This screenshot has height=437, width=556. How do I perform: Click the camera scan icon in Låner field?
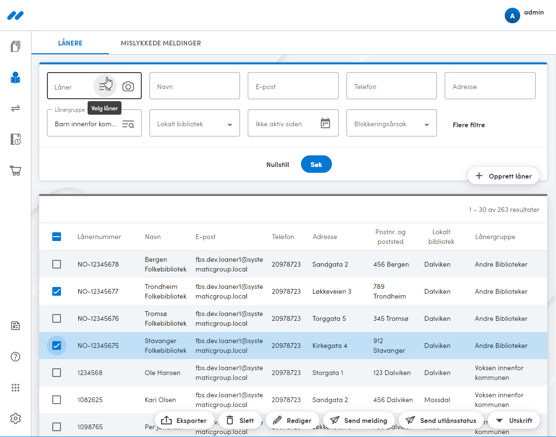(128, 86)
